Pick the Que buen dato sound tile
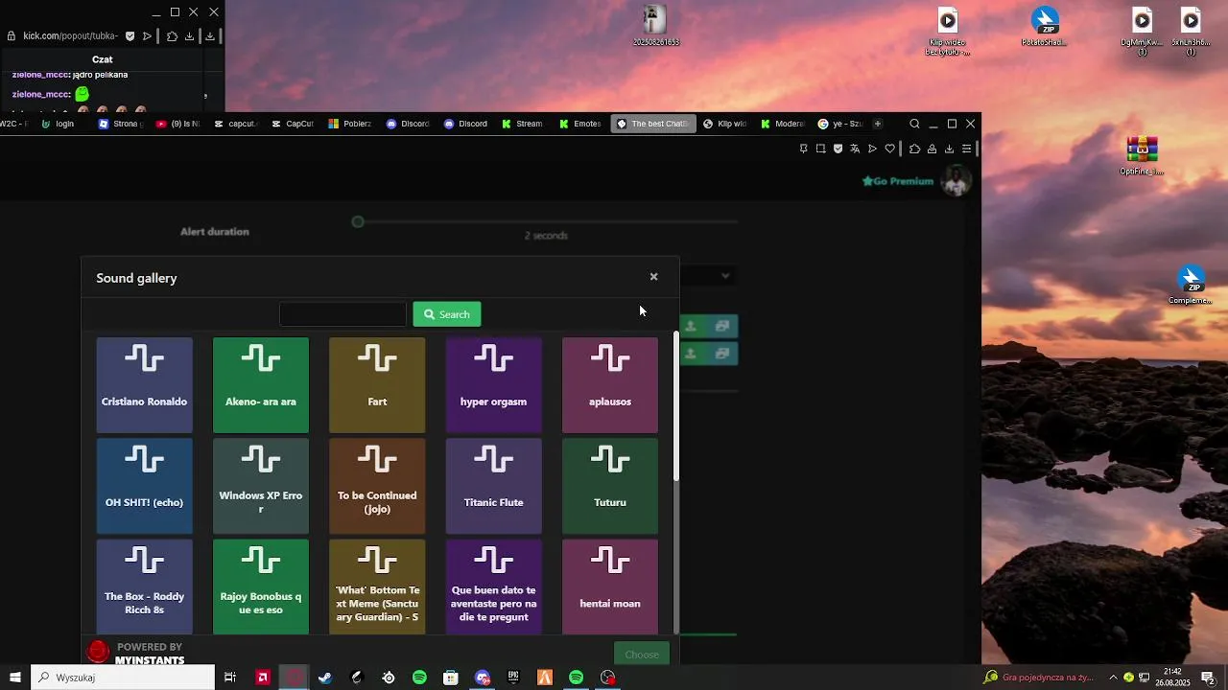 pyautogui.click(x=493, y=586)
